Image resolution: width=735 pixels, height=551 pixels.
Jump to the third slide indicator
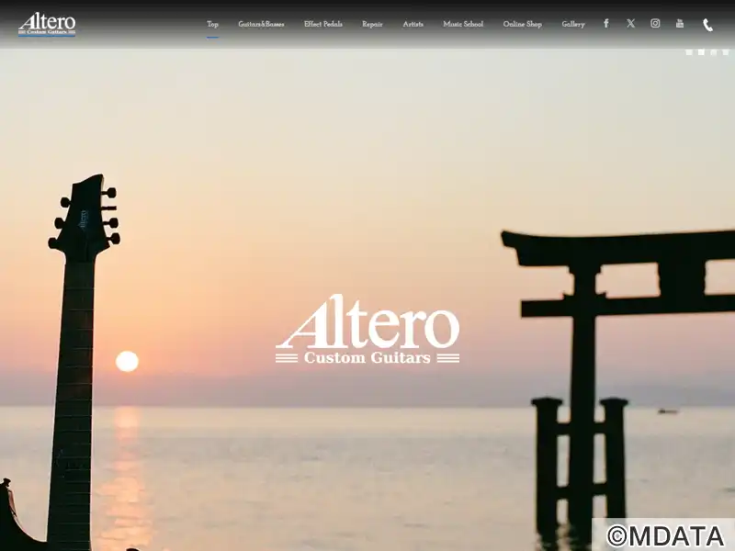pyautogui.click(x=714, y=52)
